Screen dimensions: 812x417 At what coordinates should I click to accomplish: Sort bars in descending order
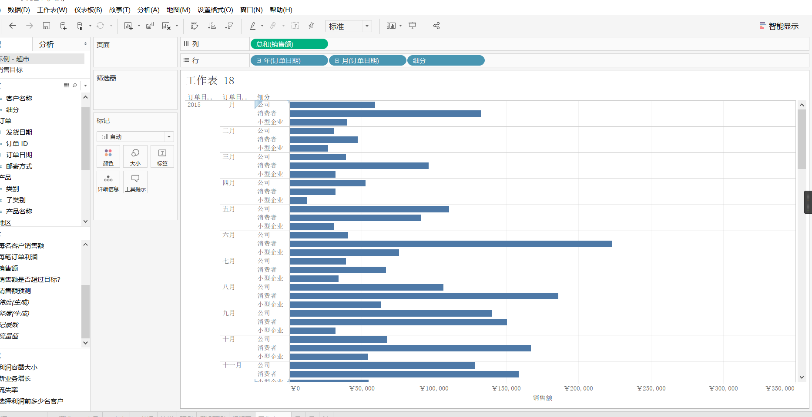click(229, 26)
